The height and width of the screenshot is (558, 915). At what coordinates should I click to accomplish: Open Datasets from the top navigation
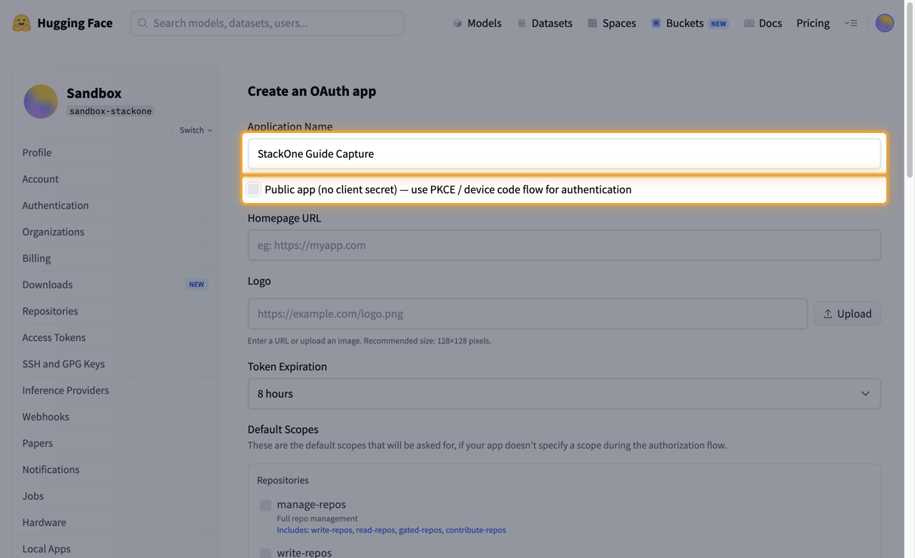pyautogui.click(x=545, y=23)
